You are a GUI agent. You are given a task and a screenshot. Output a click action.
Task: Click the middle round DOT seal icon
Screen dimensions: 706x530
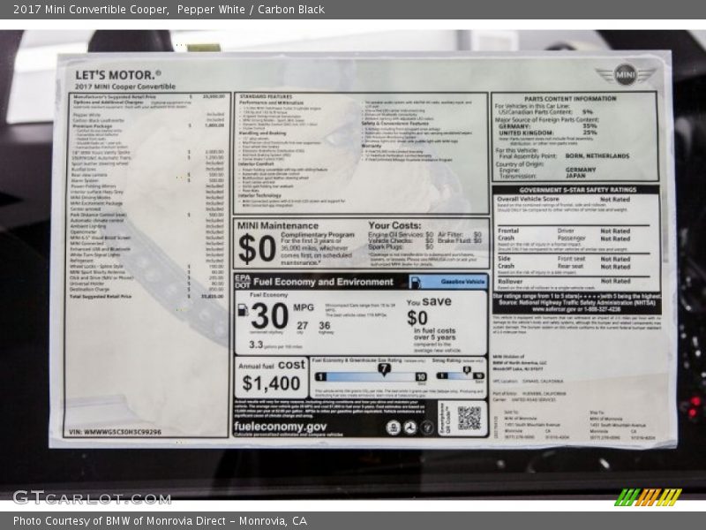[x=409, y=428]
